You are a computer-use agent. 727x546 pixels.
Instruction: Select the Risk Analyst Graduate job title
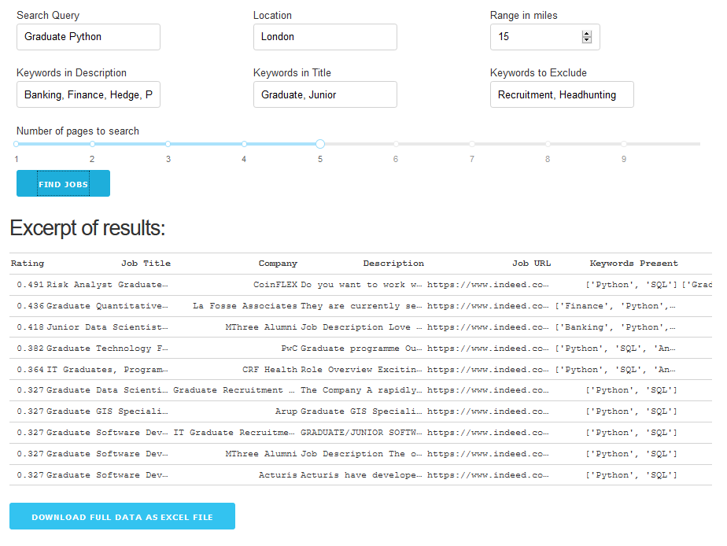pyautogui.click(x=107, y=285)
